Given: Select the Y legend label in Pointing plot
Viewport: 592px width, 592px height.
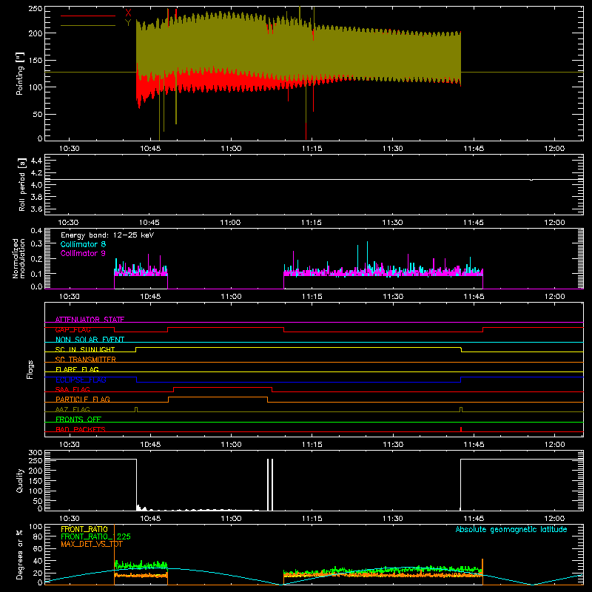Looking at the screenshot, I should click(128, 23).
